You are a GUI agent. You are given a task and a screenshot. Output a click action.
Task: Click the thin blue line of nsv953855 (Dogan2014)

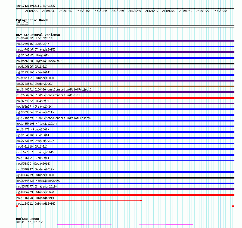125,166
